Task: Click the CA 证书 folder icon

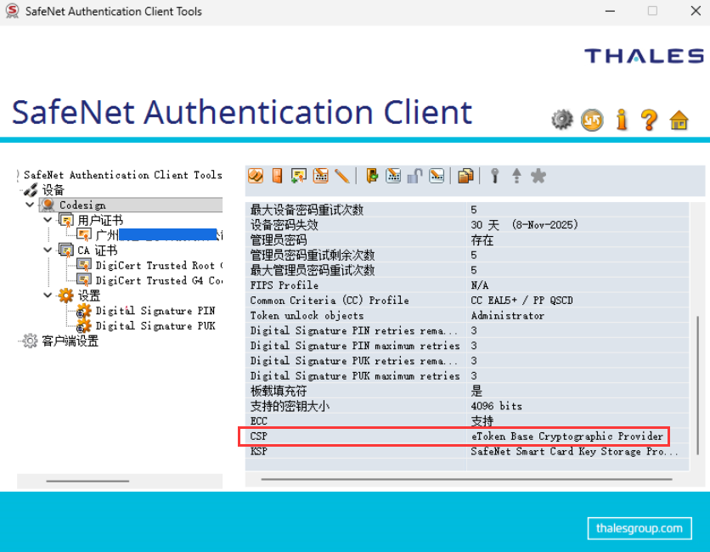Action: click(x=66, y=251)
